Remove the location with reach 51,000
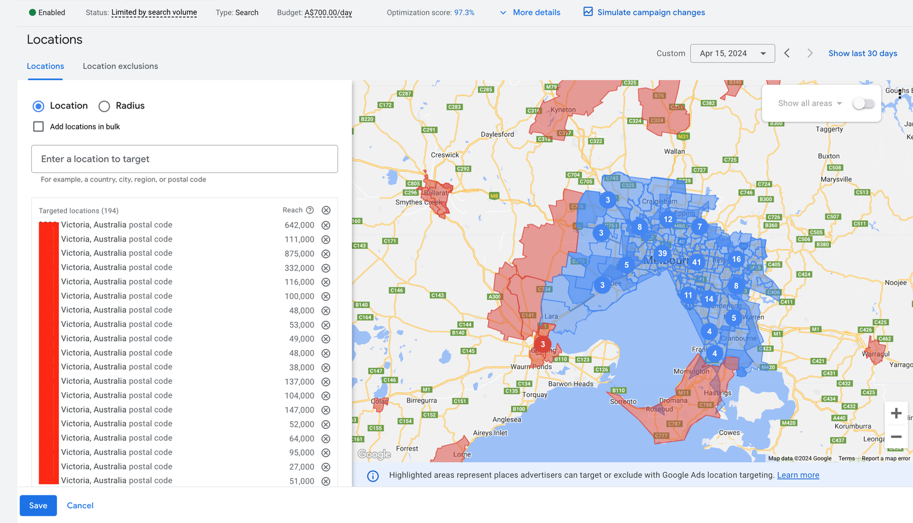The height and width of the screenshot is (523, 913). [x=326, y=481]
